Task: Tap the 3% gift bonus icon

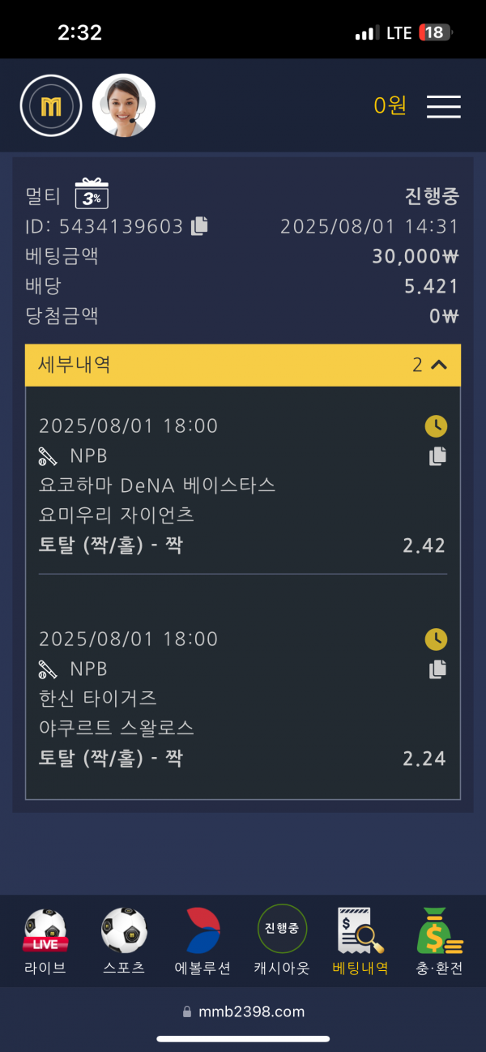Action: pyautogui.click(x=92, y=195)
